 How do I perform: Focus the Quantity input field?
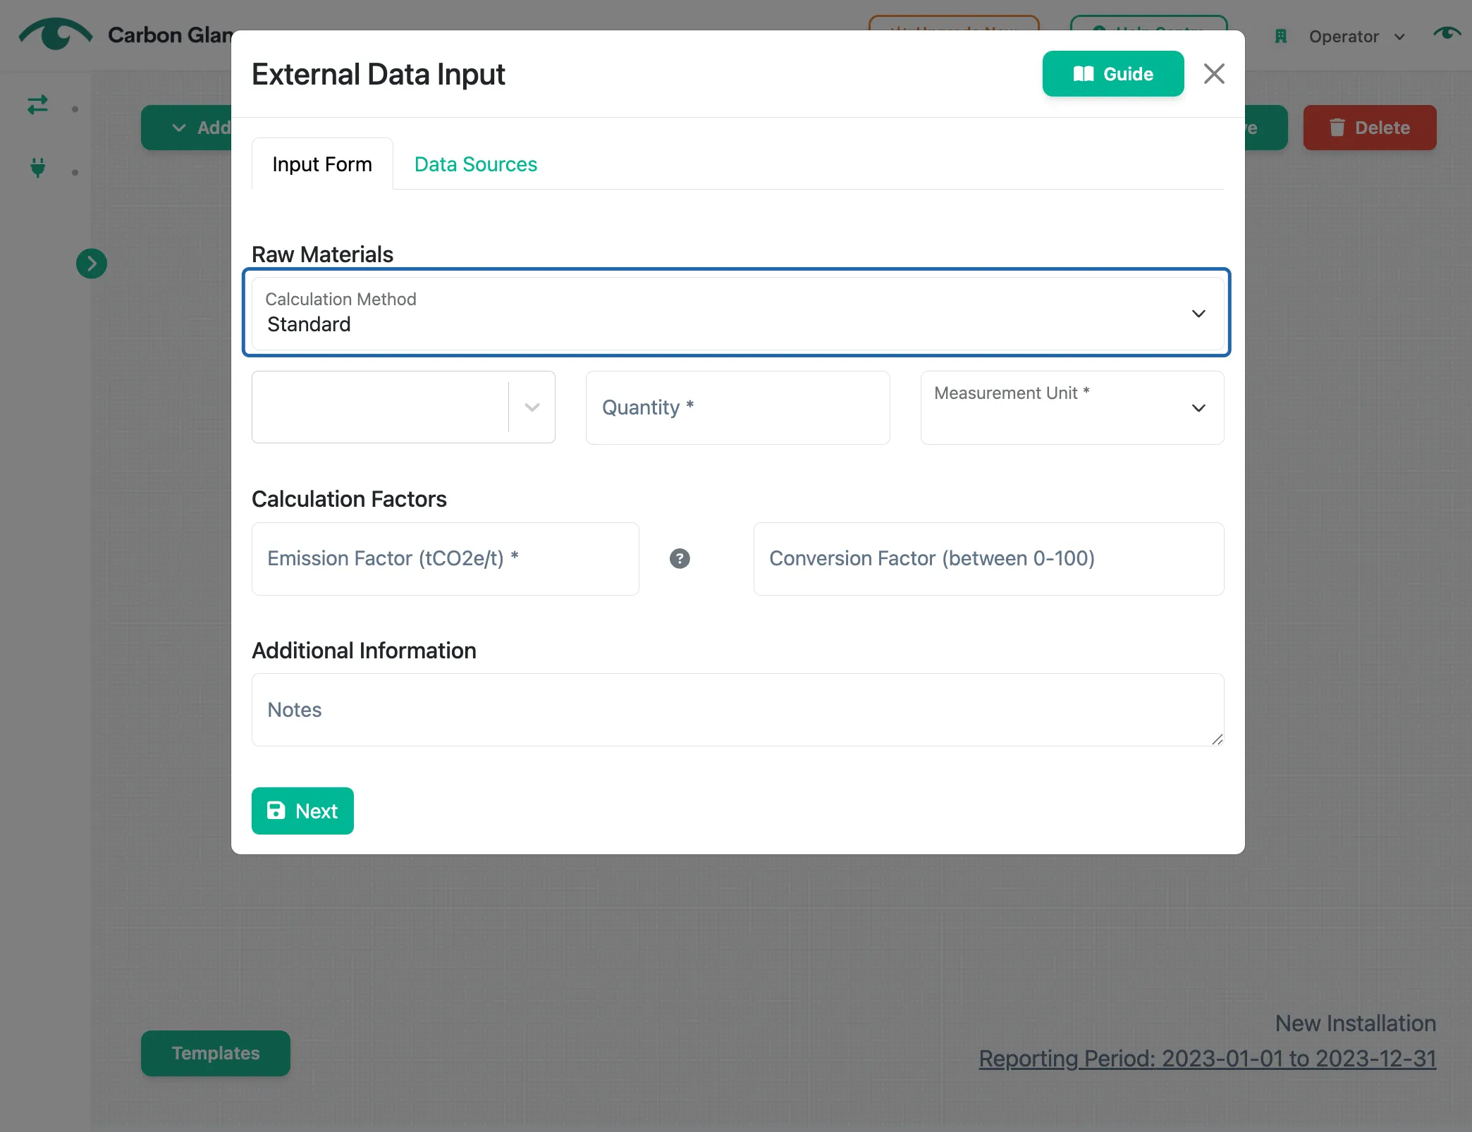pyautogui.click(x=737, y=407)
